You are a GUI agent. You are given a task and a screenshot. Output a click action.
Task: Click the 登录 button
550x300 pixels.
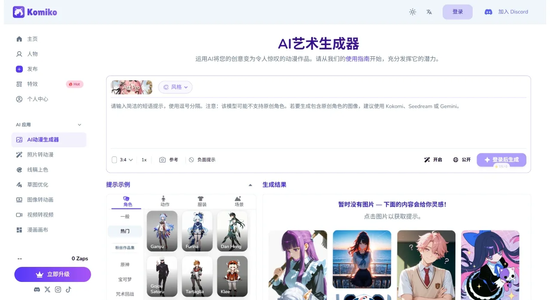[458, 12]
